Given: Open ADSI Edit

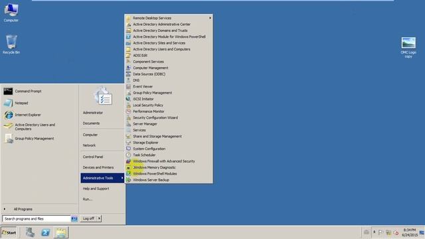Looking at the screenshot, I should tap(169, 55).
